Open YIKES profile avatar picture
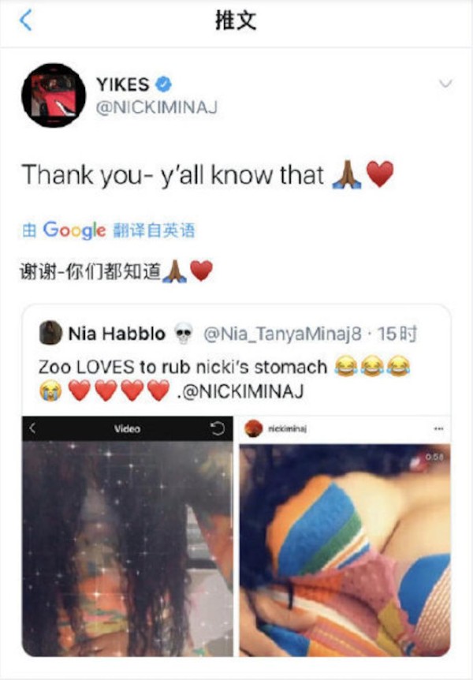 tap(54, 95)
